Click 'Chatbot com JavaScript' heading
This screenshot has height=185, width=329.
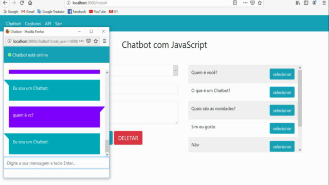(x=164, y=45)
